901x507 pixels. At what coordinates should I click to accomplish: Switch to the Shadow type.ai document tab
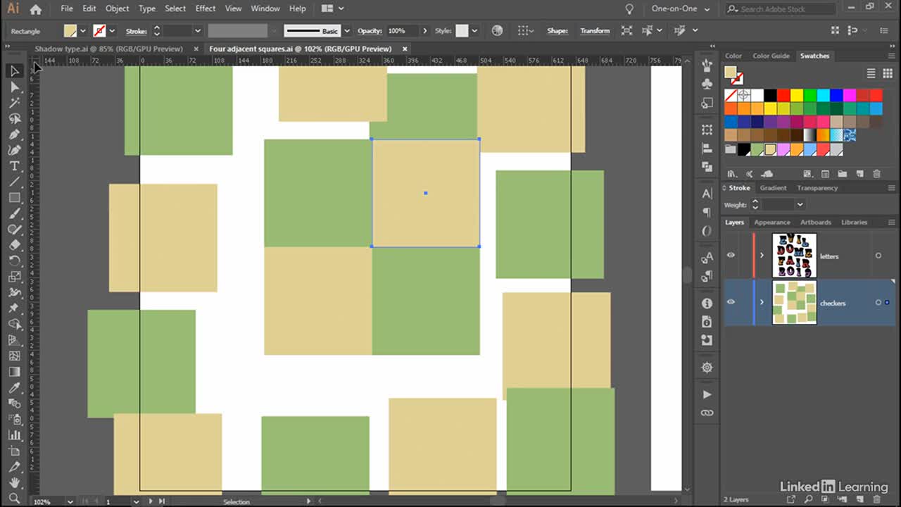tap(108, 49)
